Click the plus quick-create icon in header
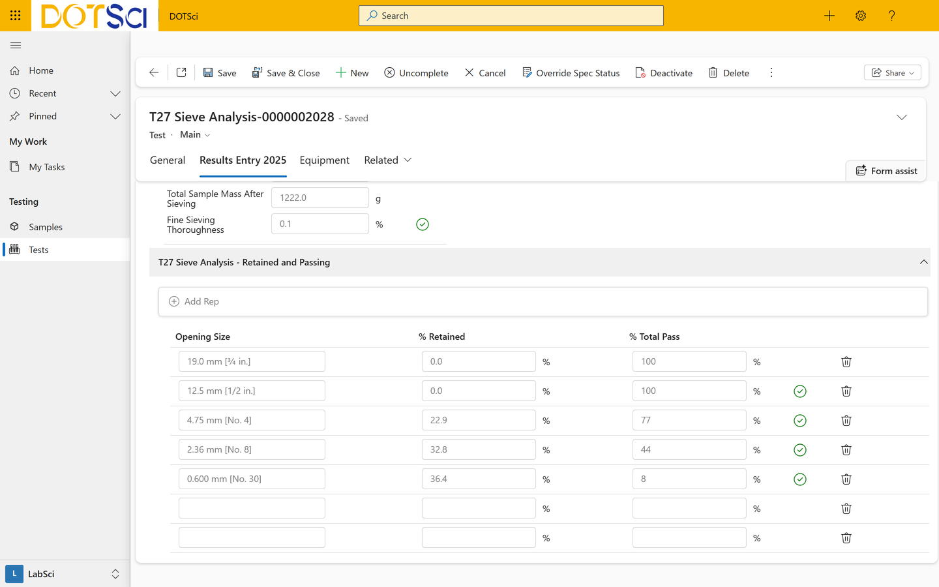The height and width of the screenshot is (587, 939). click(829, 16)
